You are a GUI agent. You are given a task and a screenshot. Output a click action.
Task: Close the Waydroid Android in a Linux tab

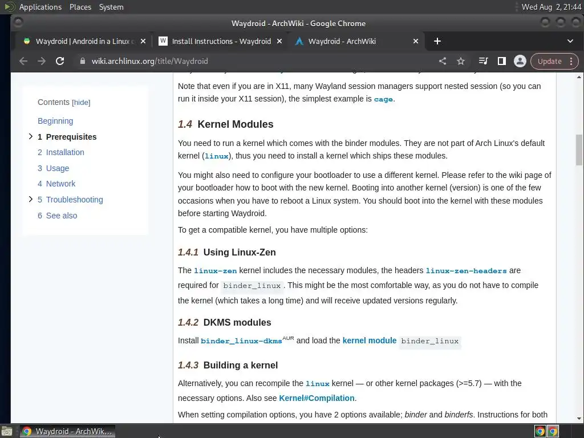[143, 41]
